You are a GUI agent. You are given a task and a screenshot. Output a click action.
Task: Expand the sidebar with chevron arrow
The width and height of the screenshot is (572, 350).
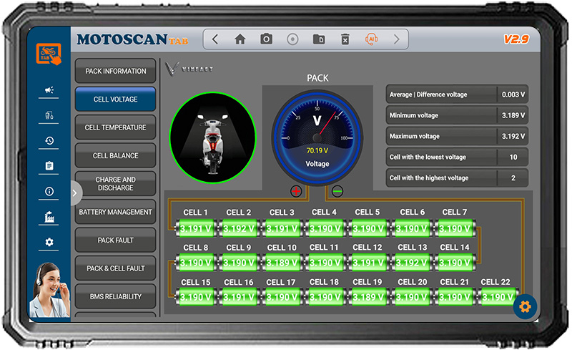(75, 193)
